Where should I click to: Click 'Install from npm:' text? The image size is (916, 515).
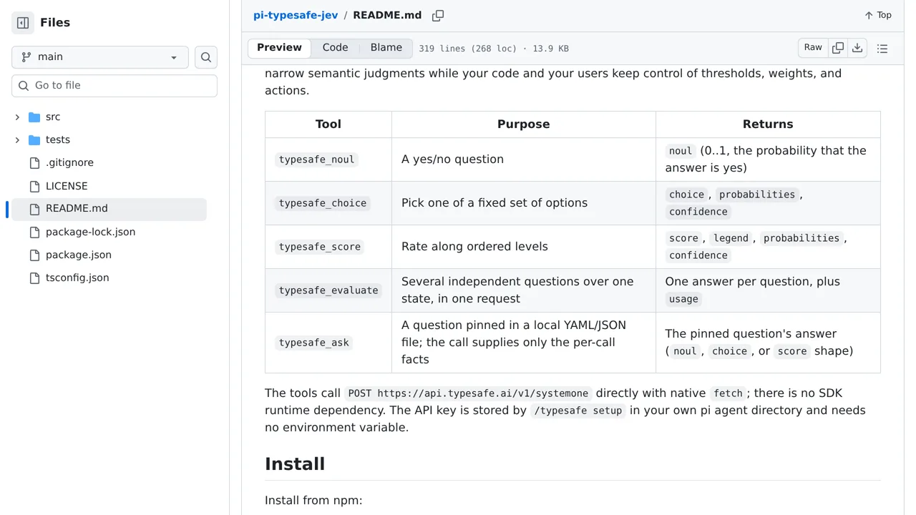click(x=313, y=501)
